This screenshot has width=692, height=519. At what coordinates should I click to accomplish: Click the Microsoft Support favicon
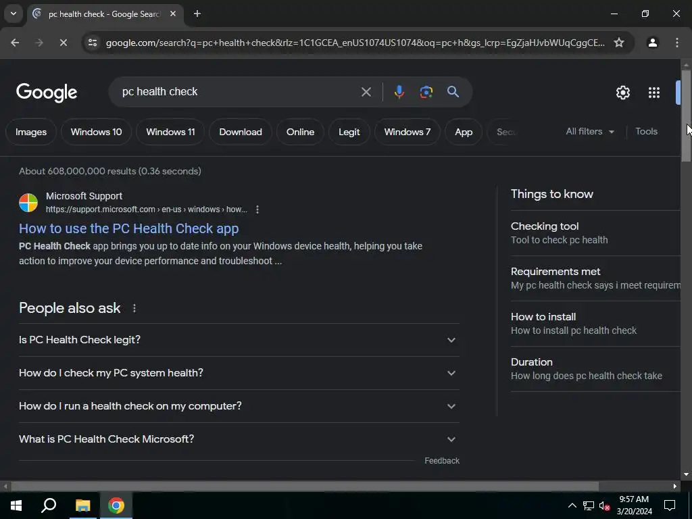(x=28, y=203)
